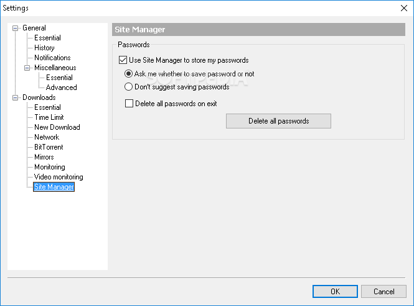Enable Use Site Manager to store passwords checkbox
The width and height of the screenshot is (414, 306).
click(x=123, y=60)
